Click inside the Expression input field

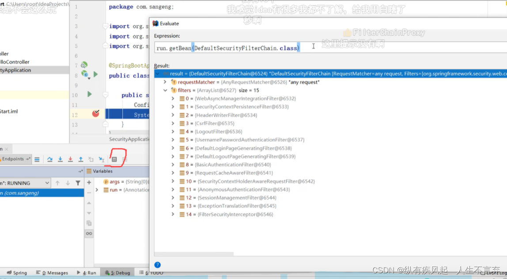(x=265, y=48)
